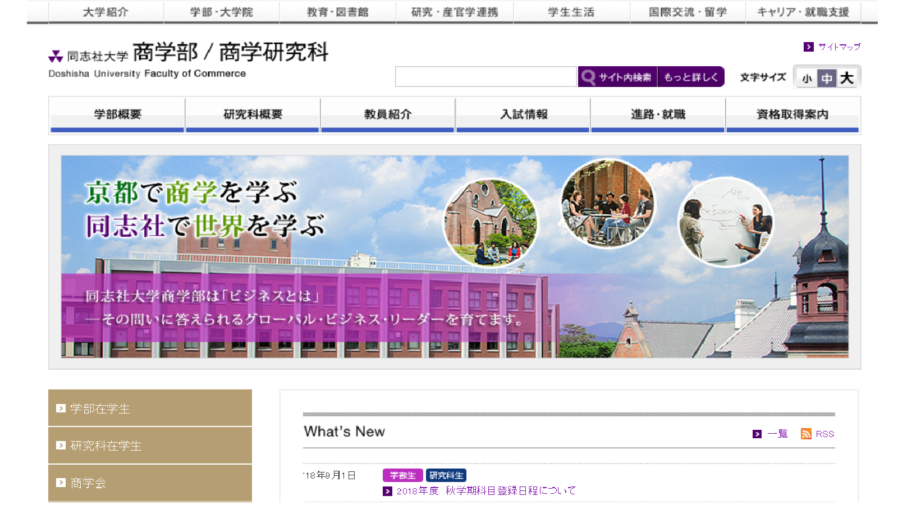
Task: Open 学部在学生 sidebar link
Action: pos(150,408)
